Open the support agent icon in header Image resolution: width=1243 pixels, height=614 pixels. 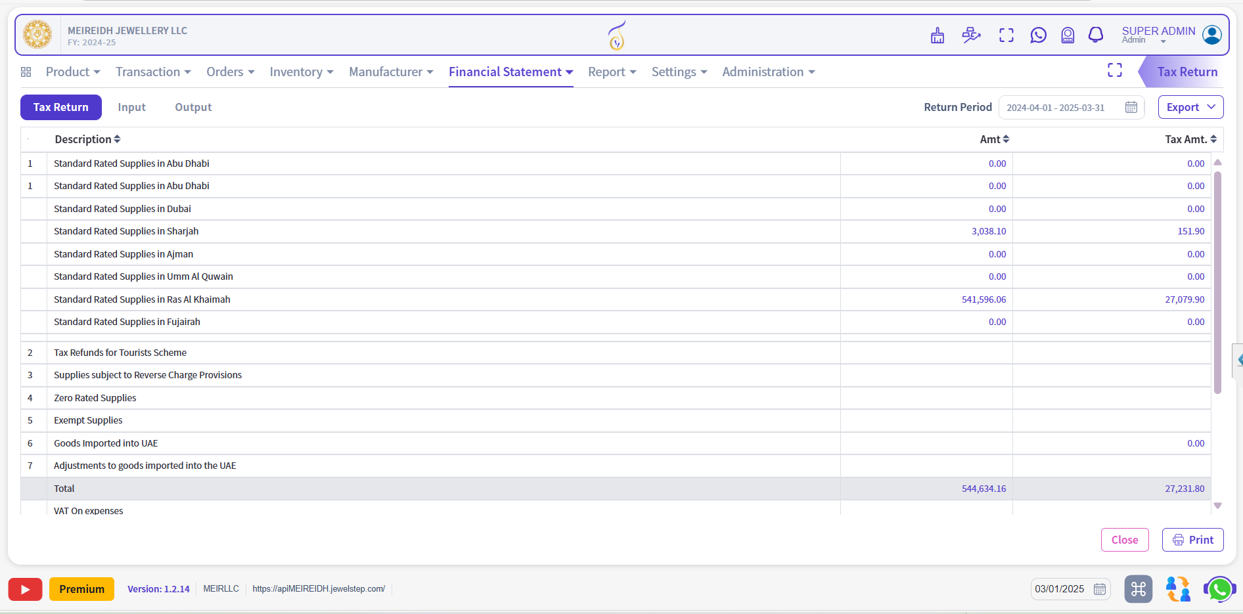[x=1068, y=35]
